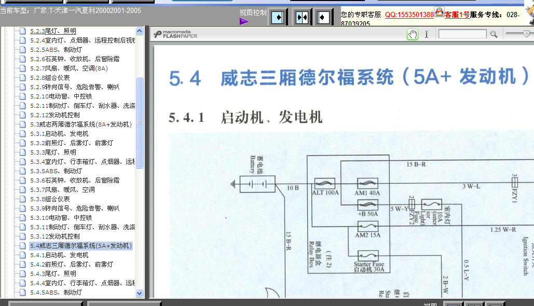Click the page icon beside 5.3.12发动机控制
Screen dimensions: 534x306
[23, 236]
